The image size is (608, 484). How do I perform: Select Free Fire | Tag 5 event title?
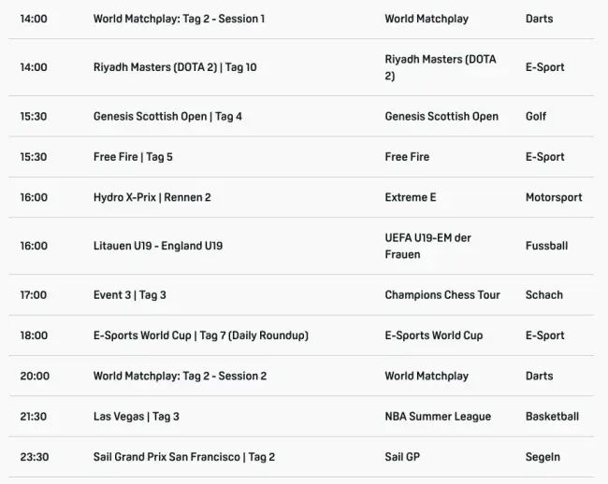[x=133, y=157]
